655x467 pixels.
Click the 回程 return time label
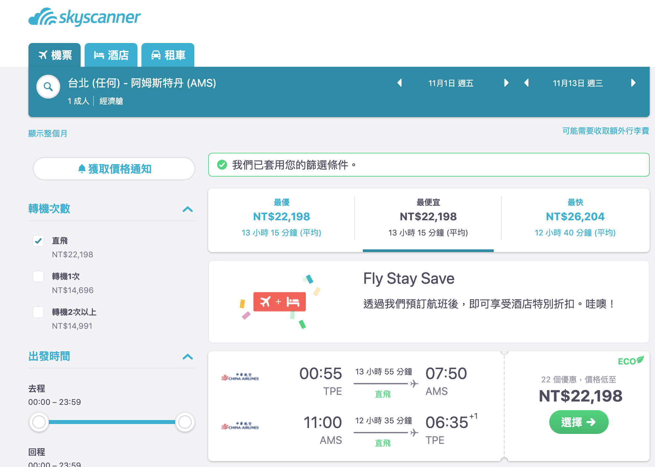(37, 452)
